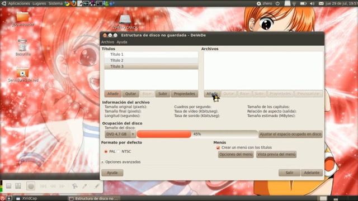Click Propiedades button under Títulos
Image resolution: width=358 pixels, height=201 pixels.
184,94
